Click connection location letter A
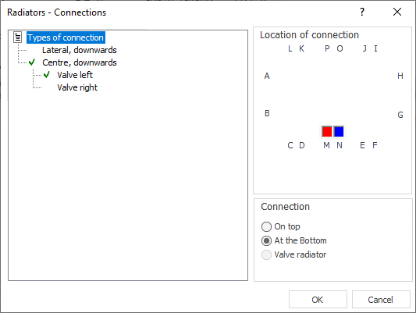416x313 pixels. pos(267,76)
